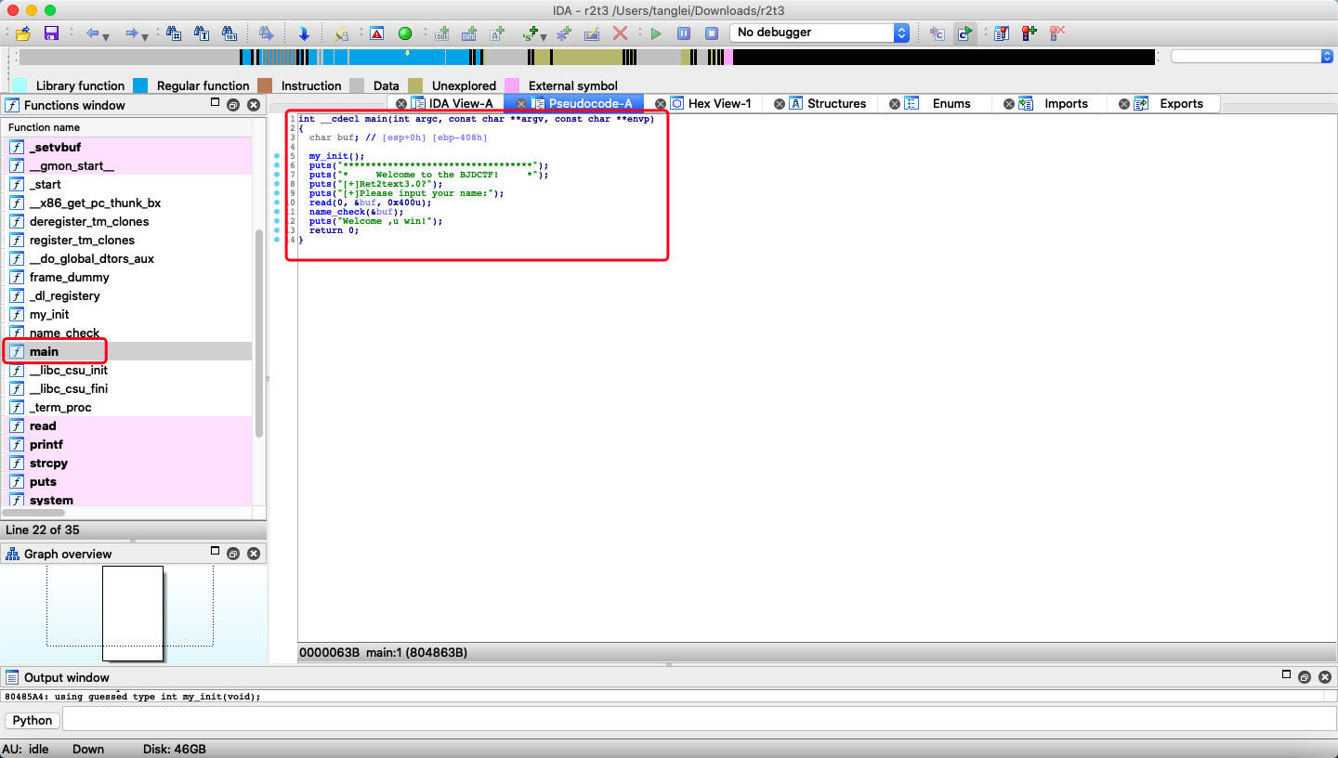Close the Output window panel
The height and width of the screenshot is (758, 1338).
pyautogui.click(x=1325, y=677)
